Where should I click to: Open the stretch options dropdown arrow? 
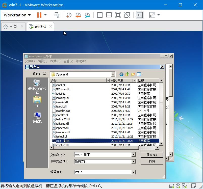tap(159, 15)
